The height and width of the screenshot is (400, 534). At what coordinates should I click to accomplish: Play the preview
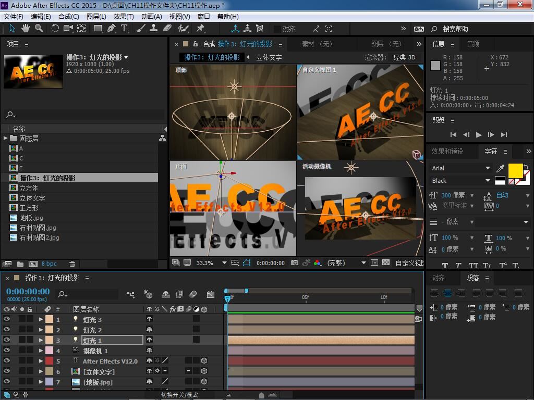[x=479, y=135]
